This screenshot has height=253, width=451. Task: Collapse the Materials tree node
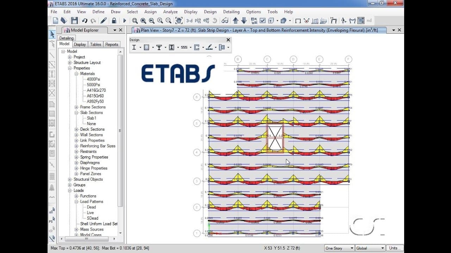point(76,74)
